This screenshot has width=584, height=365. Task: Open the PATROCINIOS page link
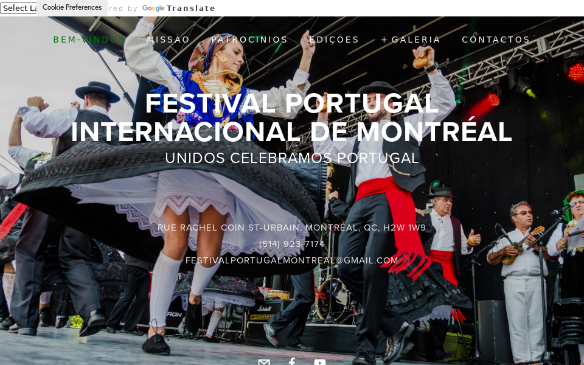[x=249, y=40]
